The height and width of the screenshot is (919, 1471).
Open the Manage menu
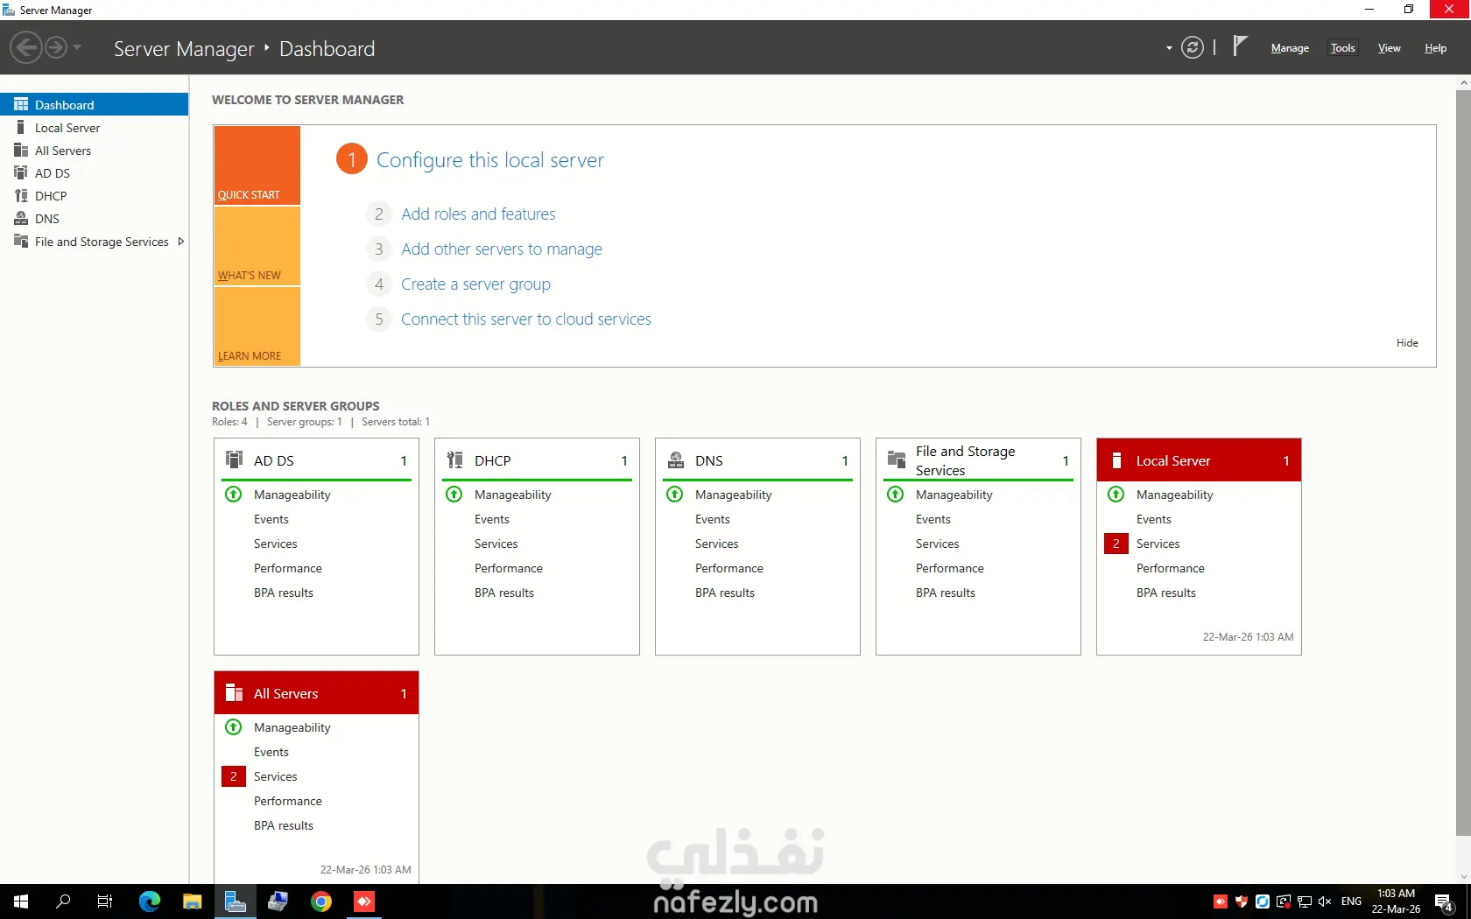click(1290, 48)
